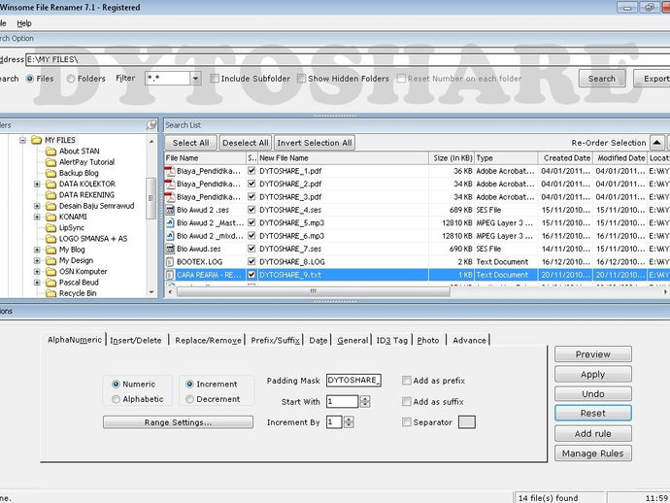Screen dimensions: 670x503
Task: Toggle Show Hidden Folders checkbox
Action: [x=302, y=79]
